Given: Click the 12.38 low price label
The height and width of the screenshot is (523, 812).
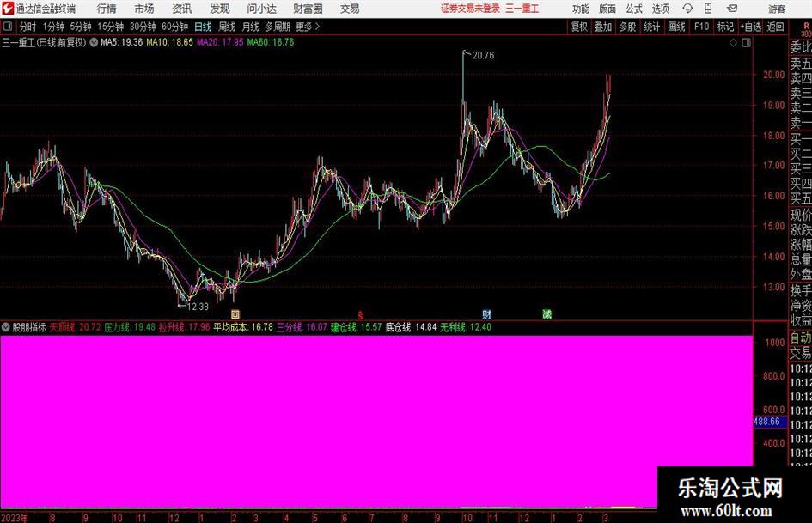Looking at the screenshot, I should (198, 307).
